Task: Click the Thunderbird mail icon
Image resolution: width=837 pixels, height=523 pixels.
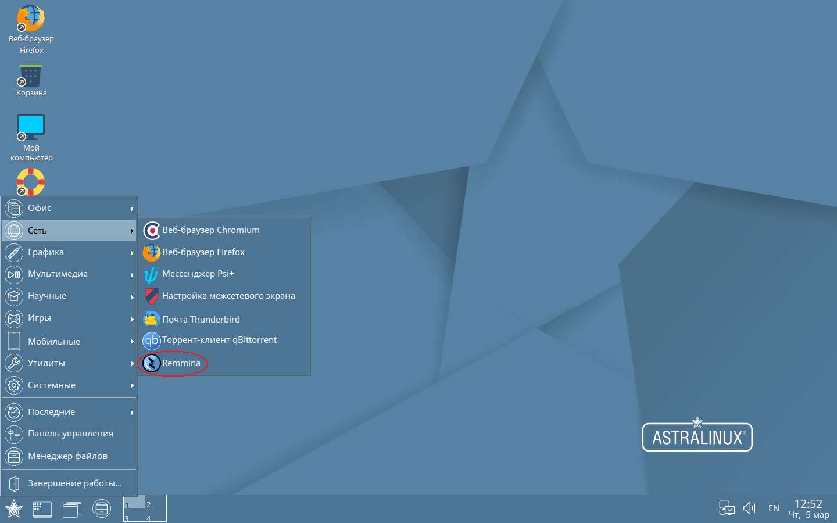Action: tap(152, 319)
